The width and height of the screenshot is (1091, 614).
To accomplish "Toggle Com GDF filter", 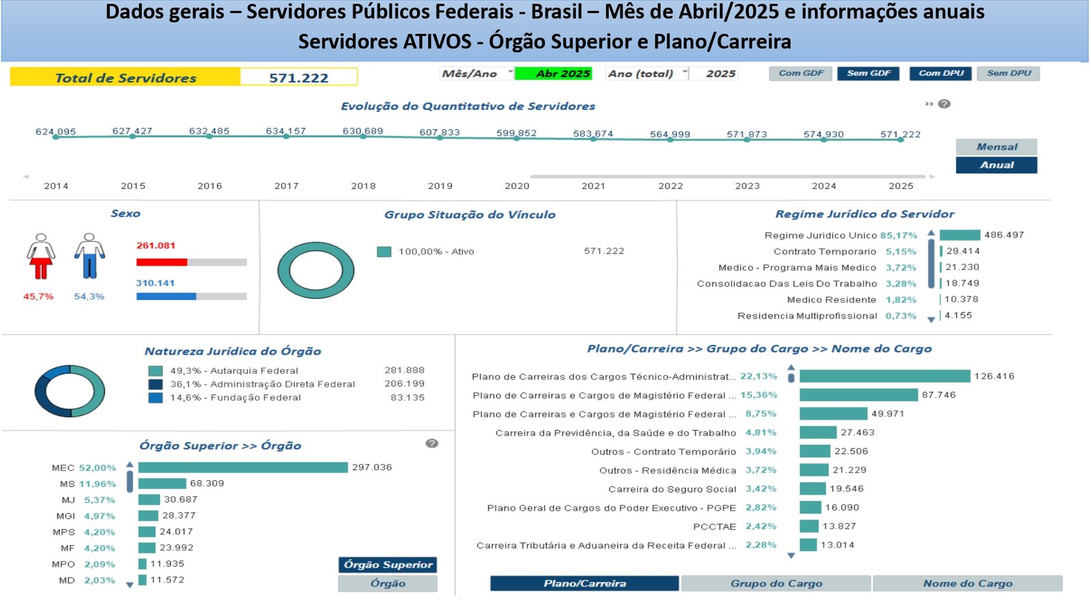I will pos(801,74).
